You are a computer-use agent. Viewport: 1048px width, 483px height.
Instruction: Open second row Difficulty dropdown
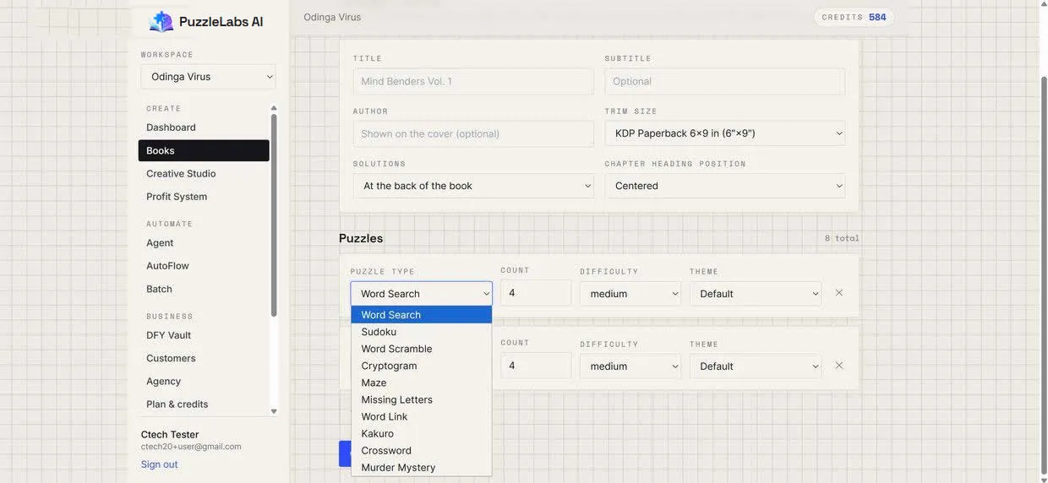(x=630, y=366)
